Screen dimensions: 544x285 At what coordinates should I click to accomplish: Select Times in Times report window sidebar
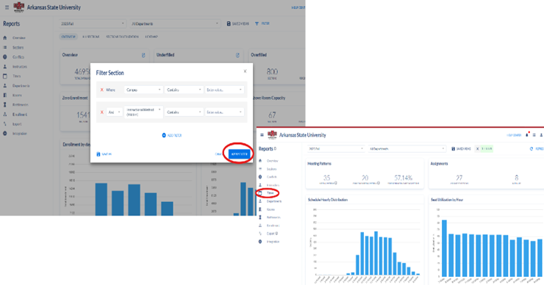[x=271, y=193]
